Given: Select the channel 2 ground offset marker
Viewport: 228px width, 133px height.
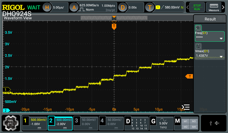Looking at the screenshot, I should 6,111.
